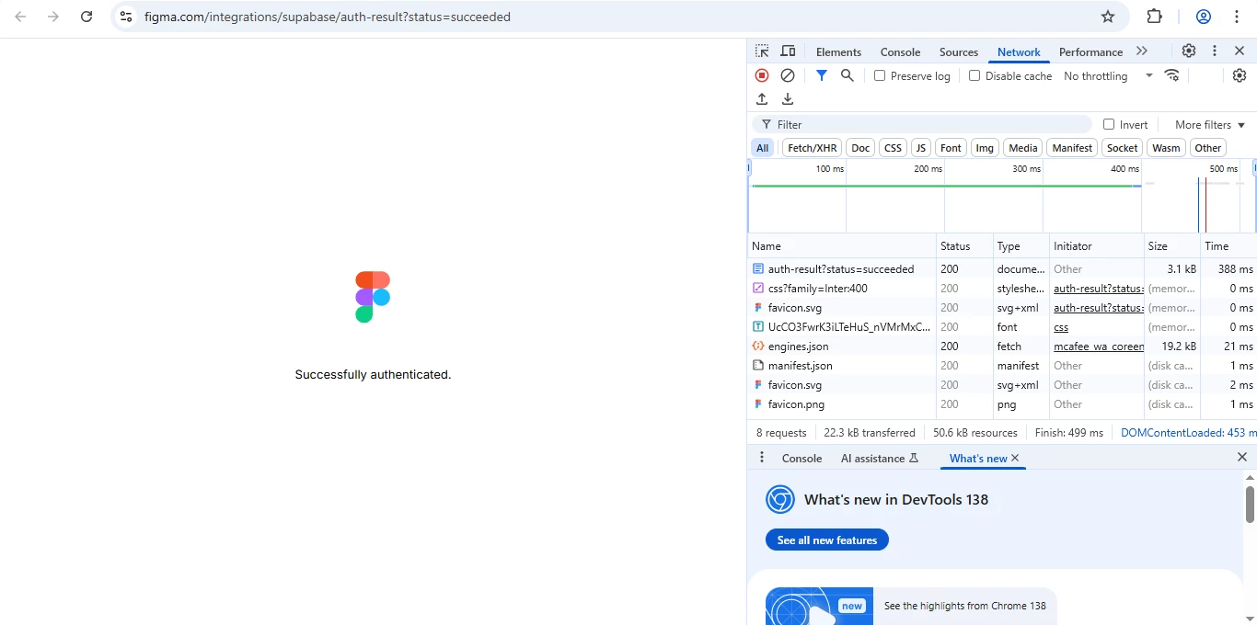The image size is (1257, 625).
Task: Open the AI assistance drawer tab
Action: (879, 458)
